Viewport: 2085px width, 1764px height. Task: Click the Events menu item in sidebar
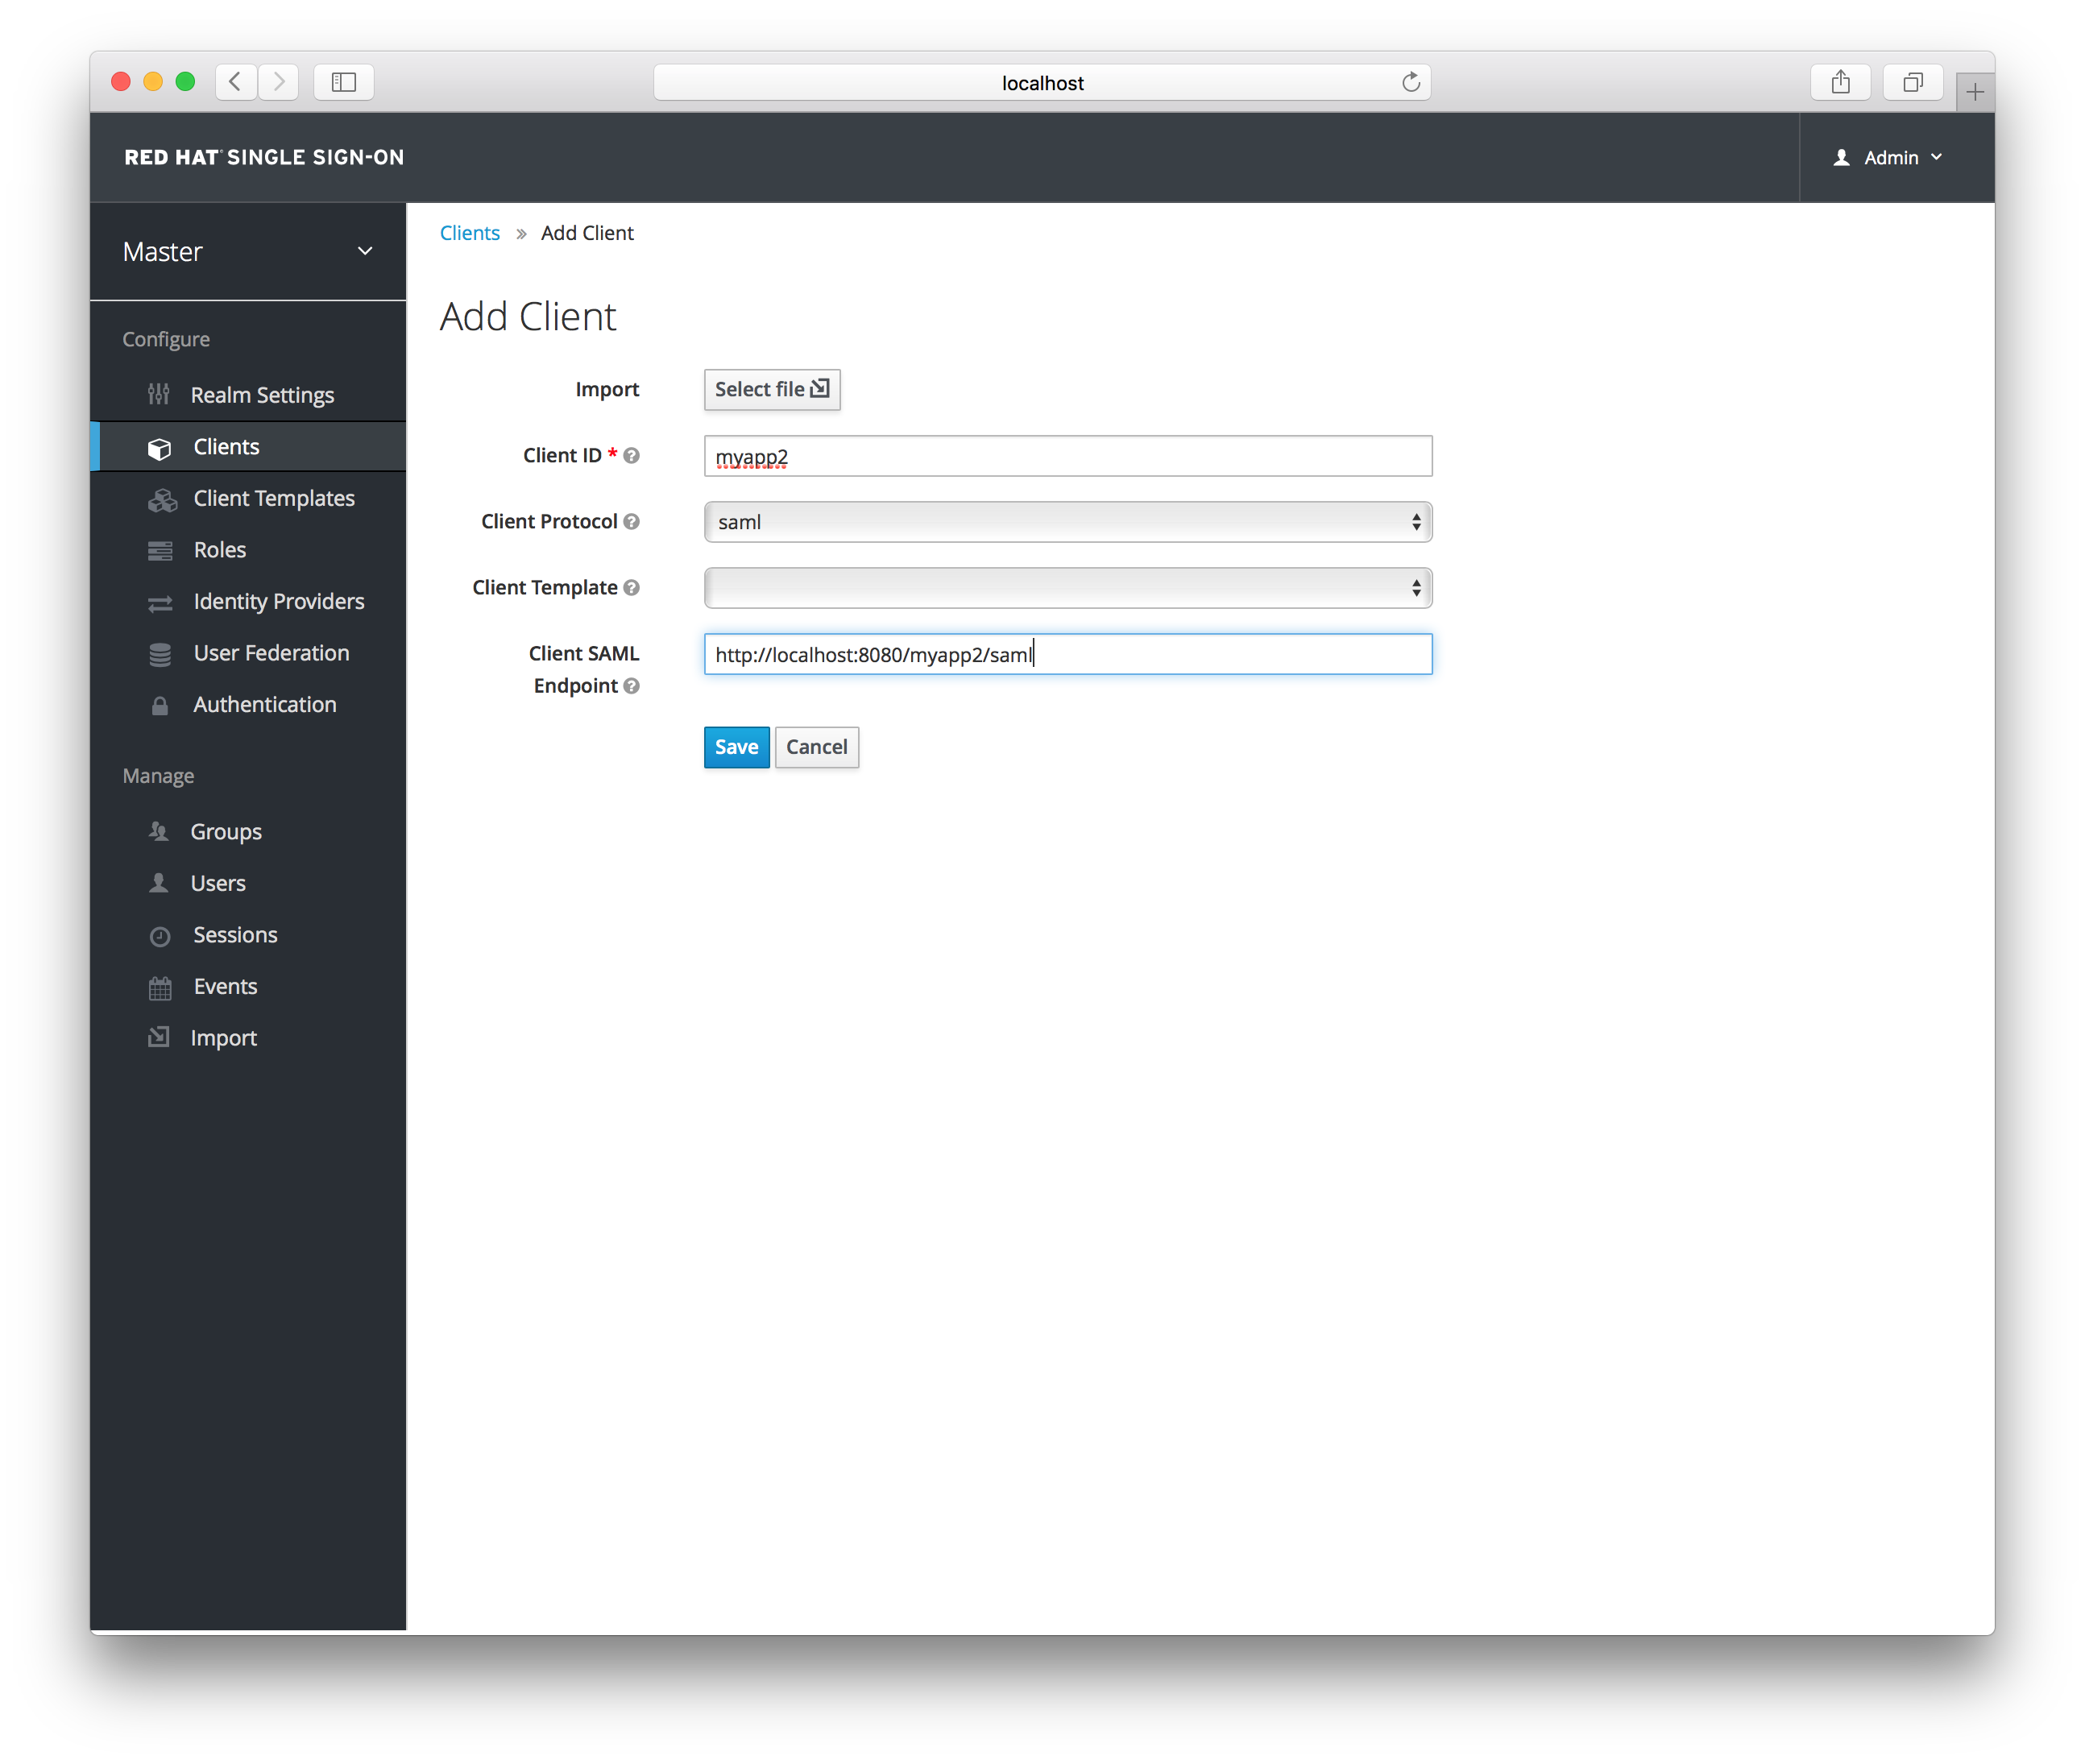coord(224,983)
